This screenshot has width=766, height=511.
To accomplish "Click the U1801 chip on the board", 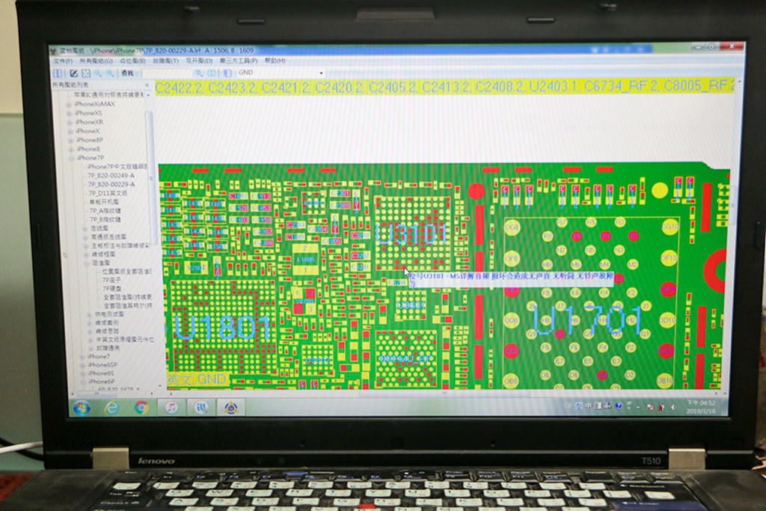I will pos(221,327).
